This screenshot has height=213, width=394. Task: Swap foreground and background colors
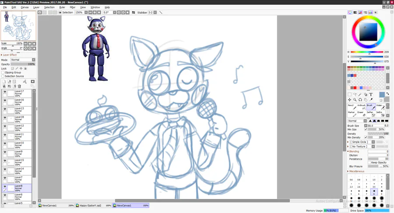388,94
